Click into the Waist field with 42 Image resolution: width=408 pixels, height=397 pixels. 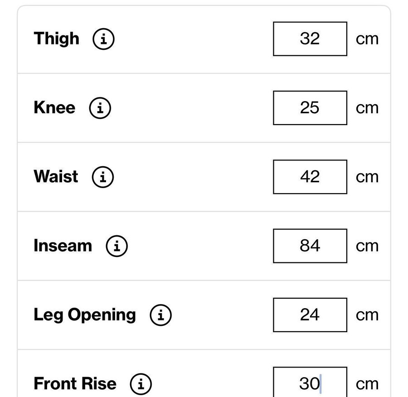pos(310,177)
